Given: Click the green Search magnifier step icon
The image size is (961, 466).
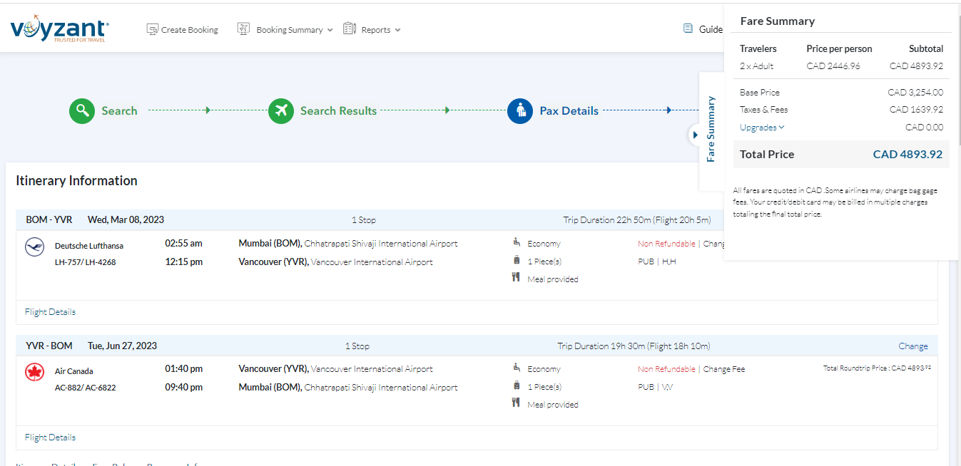Looking at the screenshot, I should click(82, 111).
